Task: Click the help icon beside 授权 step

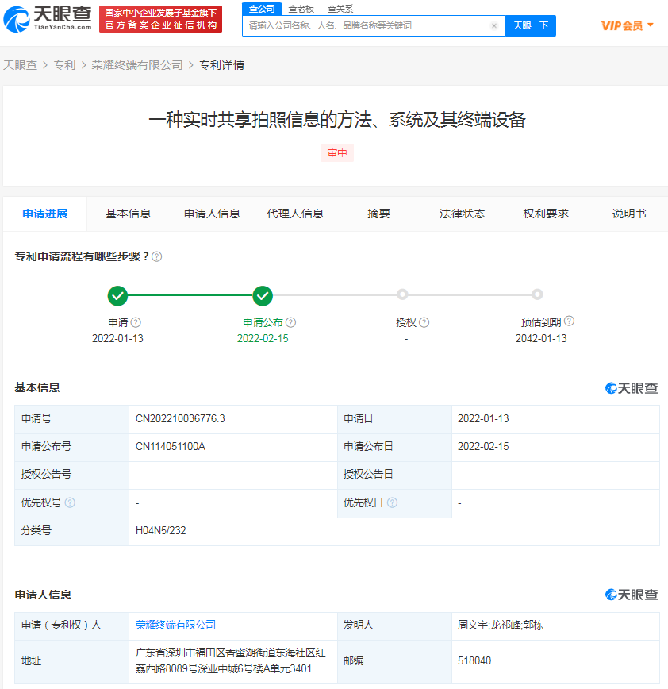Action: [x=424, y=322]
